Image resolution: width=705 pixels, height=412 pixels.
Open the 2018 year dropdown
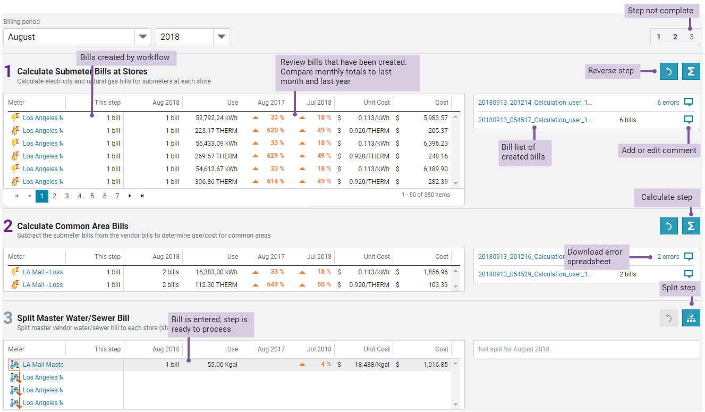[x=220, y=36]
